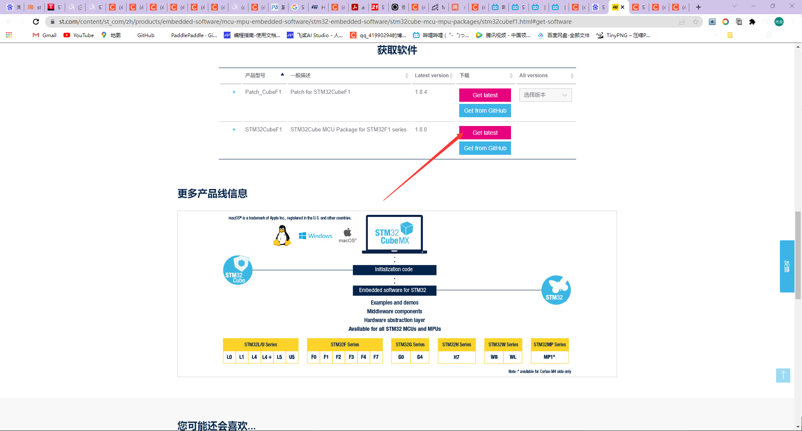Get Patch_CubeF1 from GitHub
This screenshot has width=802, height=431.
pos(485,111)
